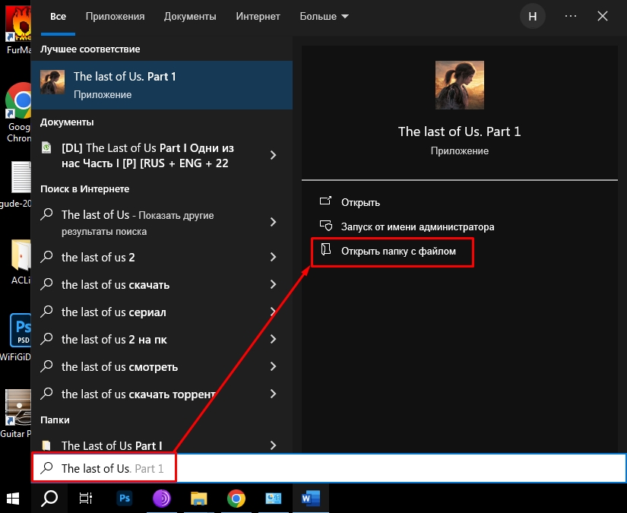The image size is (627, 513).
Task: Expand arrow for the last of us скачать
Action: (x=273, y=284)
